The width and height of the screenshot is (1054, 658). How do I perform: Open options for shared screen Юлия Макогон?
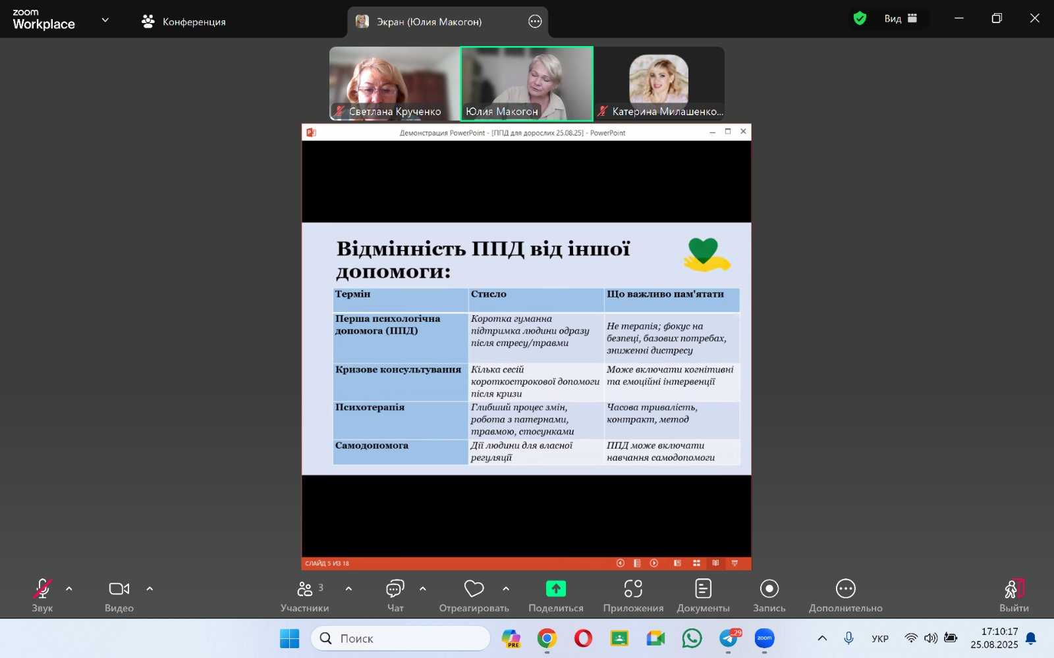tap(535, 22)
